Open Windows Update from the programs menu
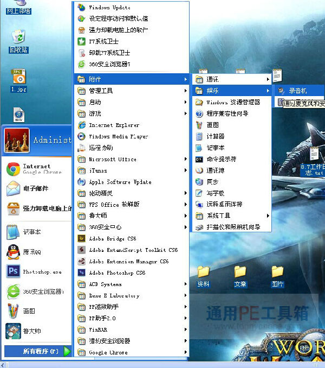Screen dimensions: 325x368 [132, 7]
